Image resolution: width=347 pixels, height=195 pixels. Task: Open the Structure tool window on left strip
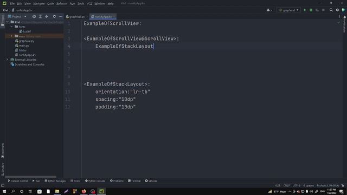tap(3, 169)
